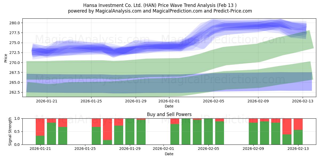Click the 2026-01-25 date tick of the price chart
Screen dimensions: 320x160
[91, 101]
